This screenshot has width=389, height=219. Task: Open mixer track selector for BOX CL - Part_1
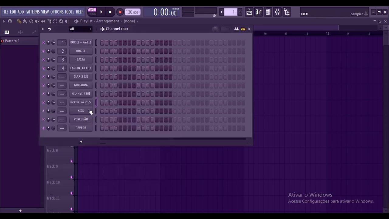pos(62,43)
